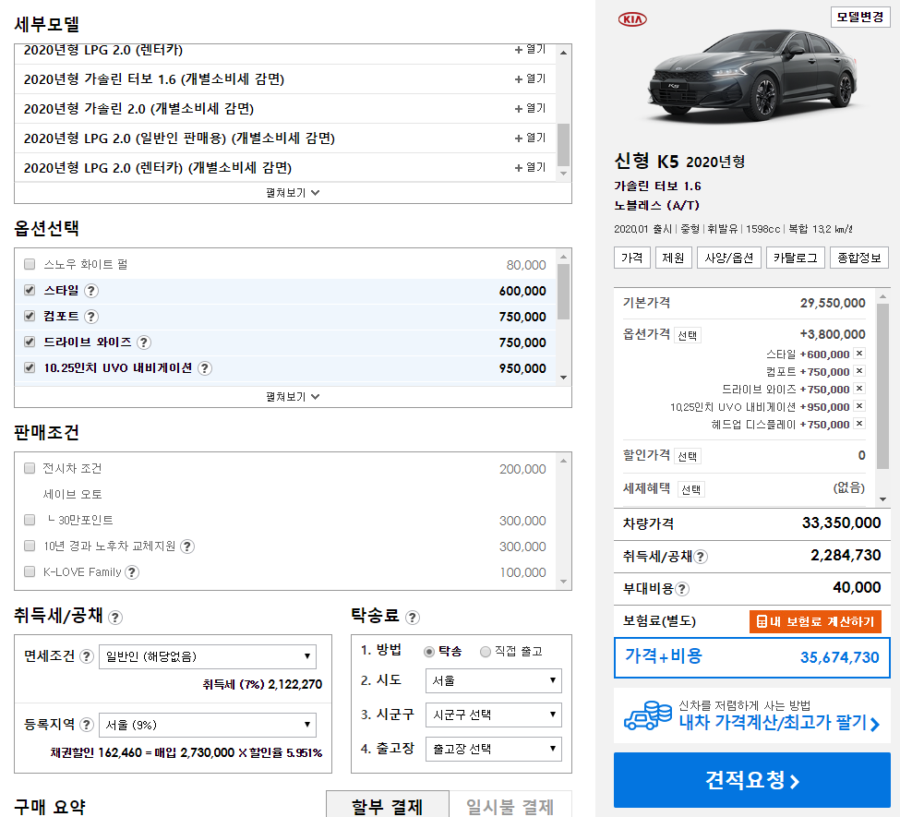Viewport: 900px width, 817px height.
Task: Open the 시도 서울 dropdown
Action: click(494, 681)
